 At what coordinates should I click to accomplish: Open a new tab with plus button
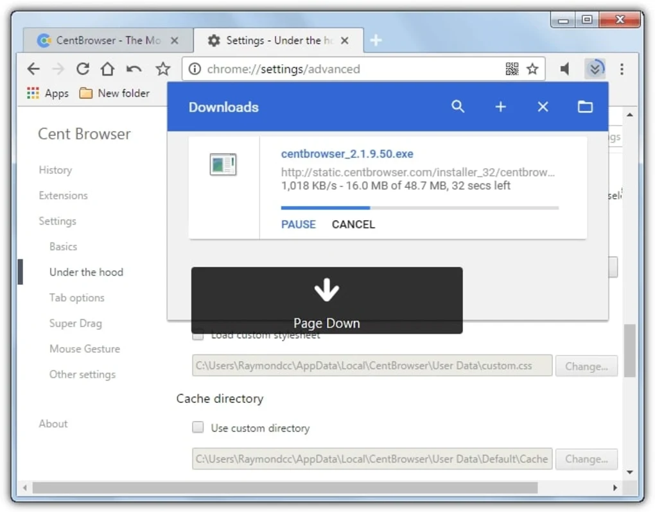376,40
